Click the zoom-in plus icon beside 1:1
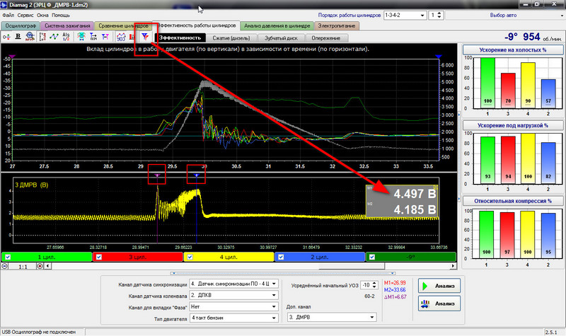 pos(40,266)
